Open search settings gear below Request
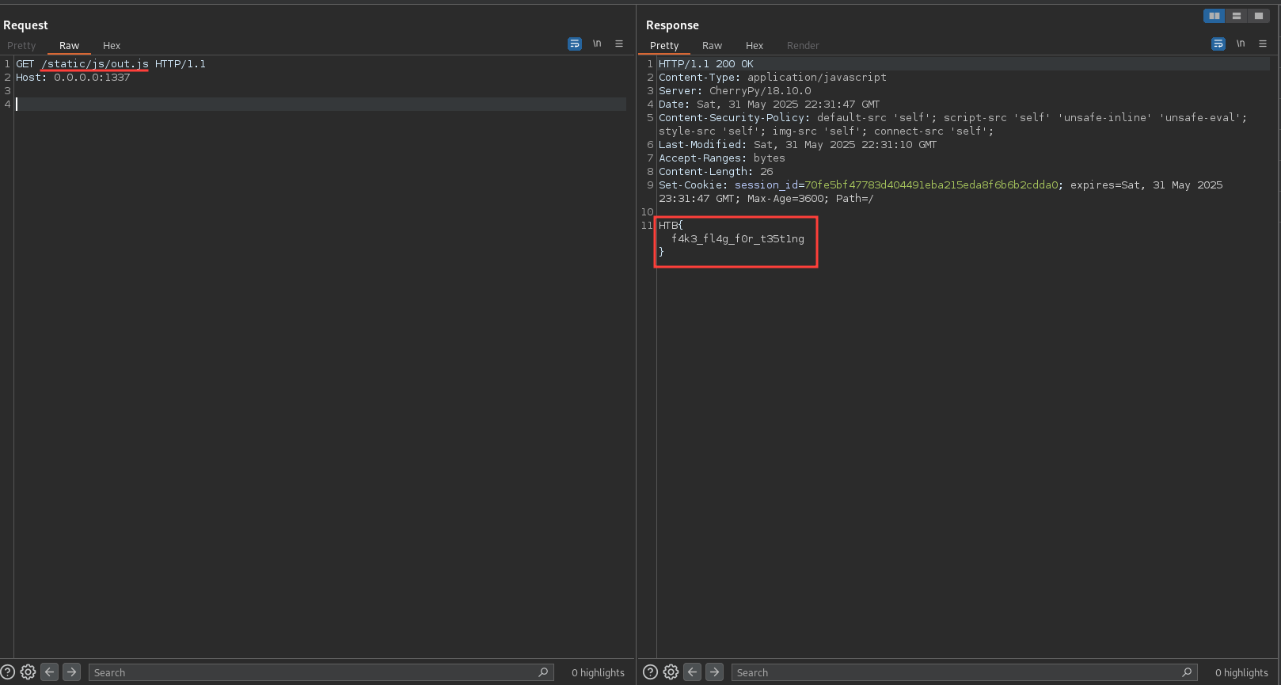Image resolution: width=1281 pixels, height=685 pixels. click(28, 672)
